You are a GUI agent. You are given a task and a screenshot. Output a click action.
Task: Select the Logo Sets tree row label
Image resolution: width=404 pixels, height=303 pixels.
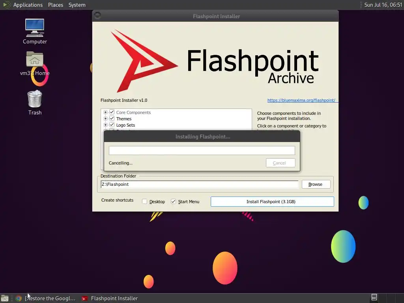125,125
